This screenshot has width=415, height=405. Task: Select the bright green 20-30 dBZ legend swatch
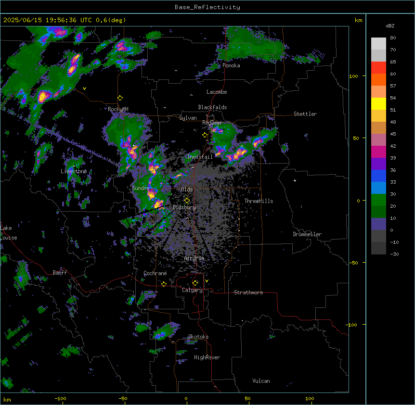(378, 200)
